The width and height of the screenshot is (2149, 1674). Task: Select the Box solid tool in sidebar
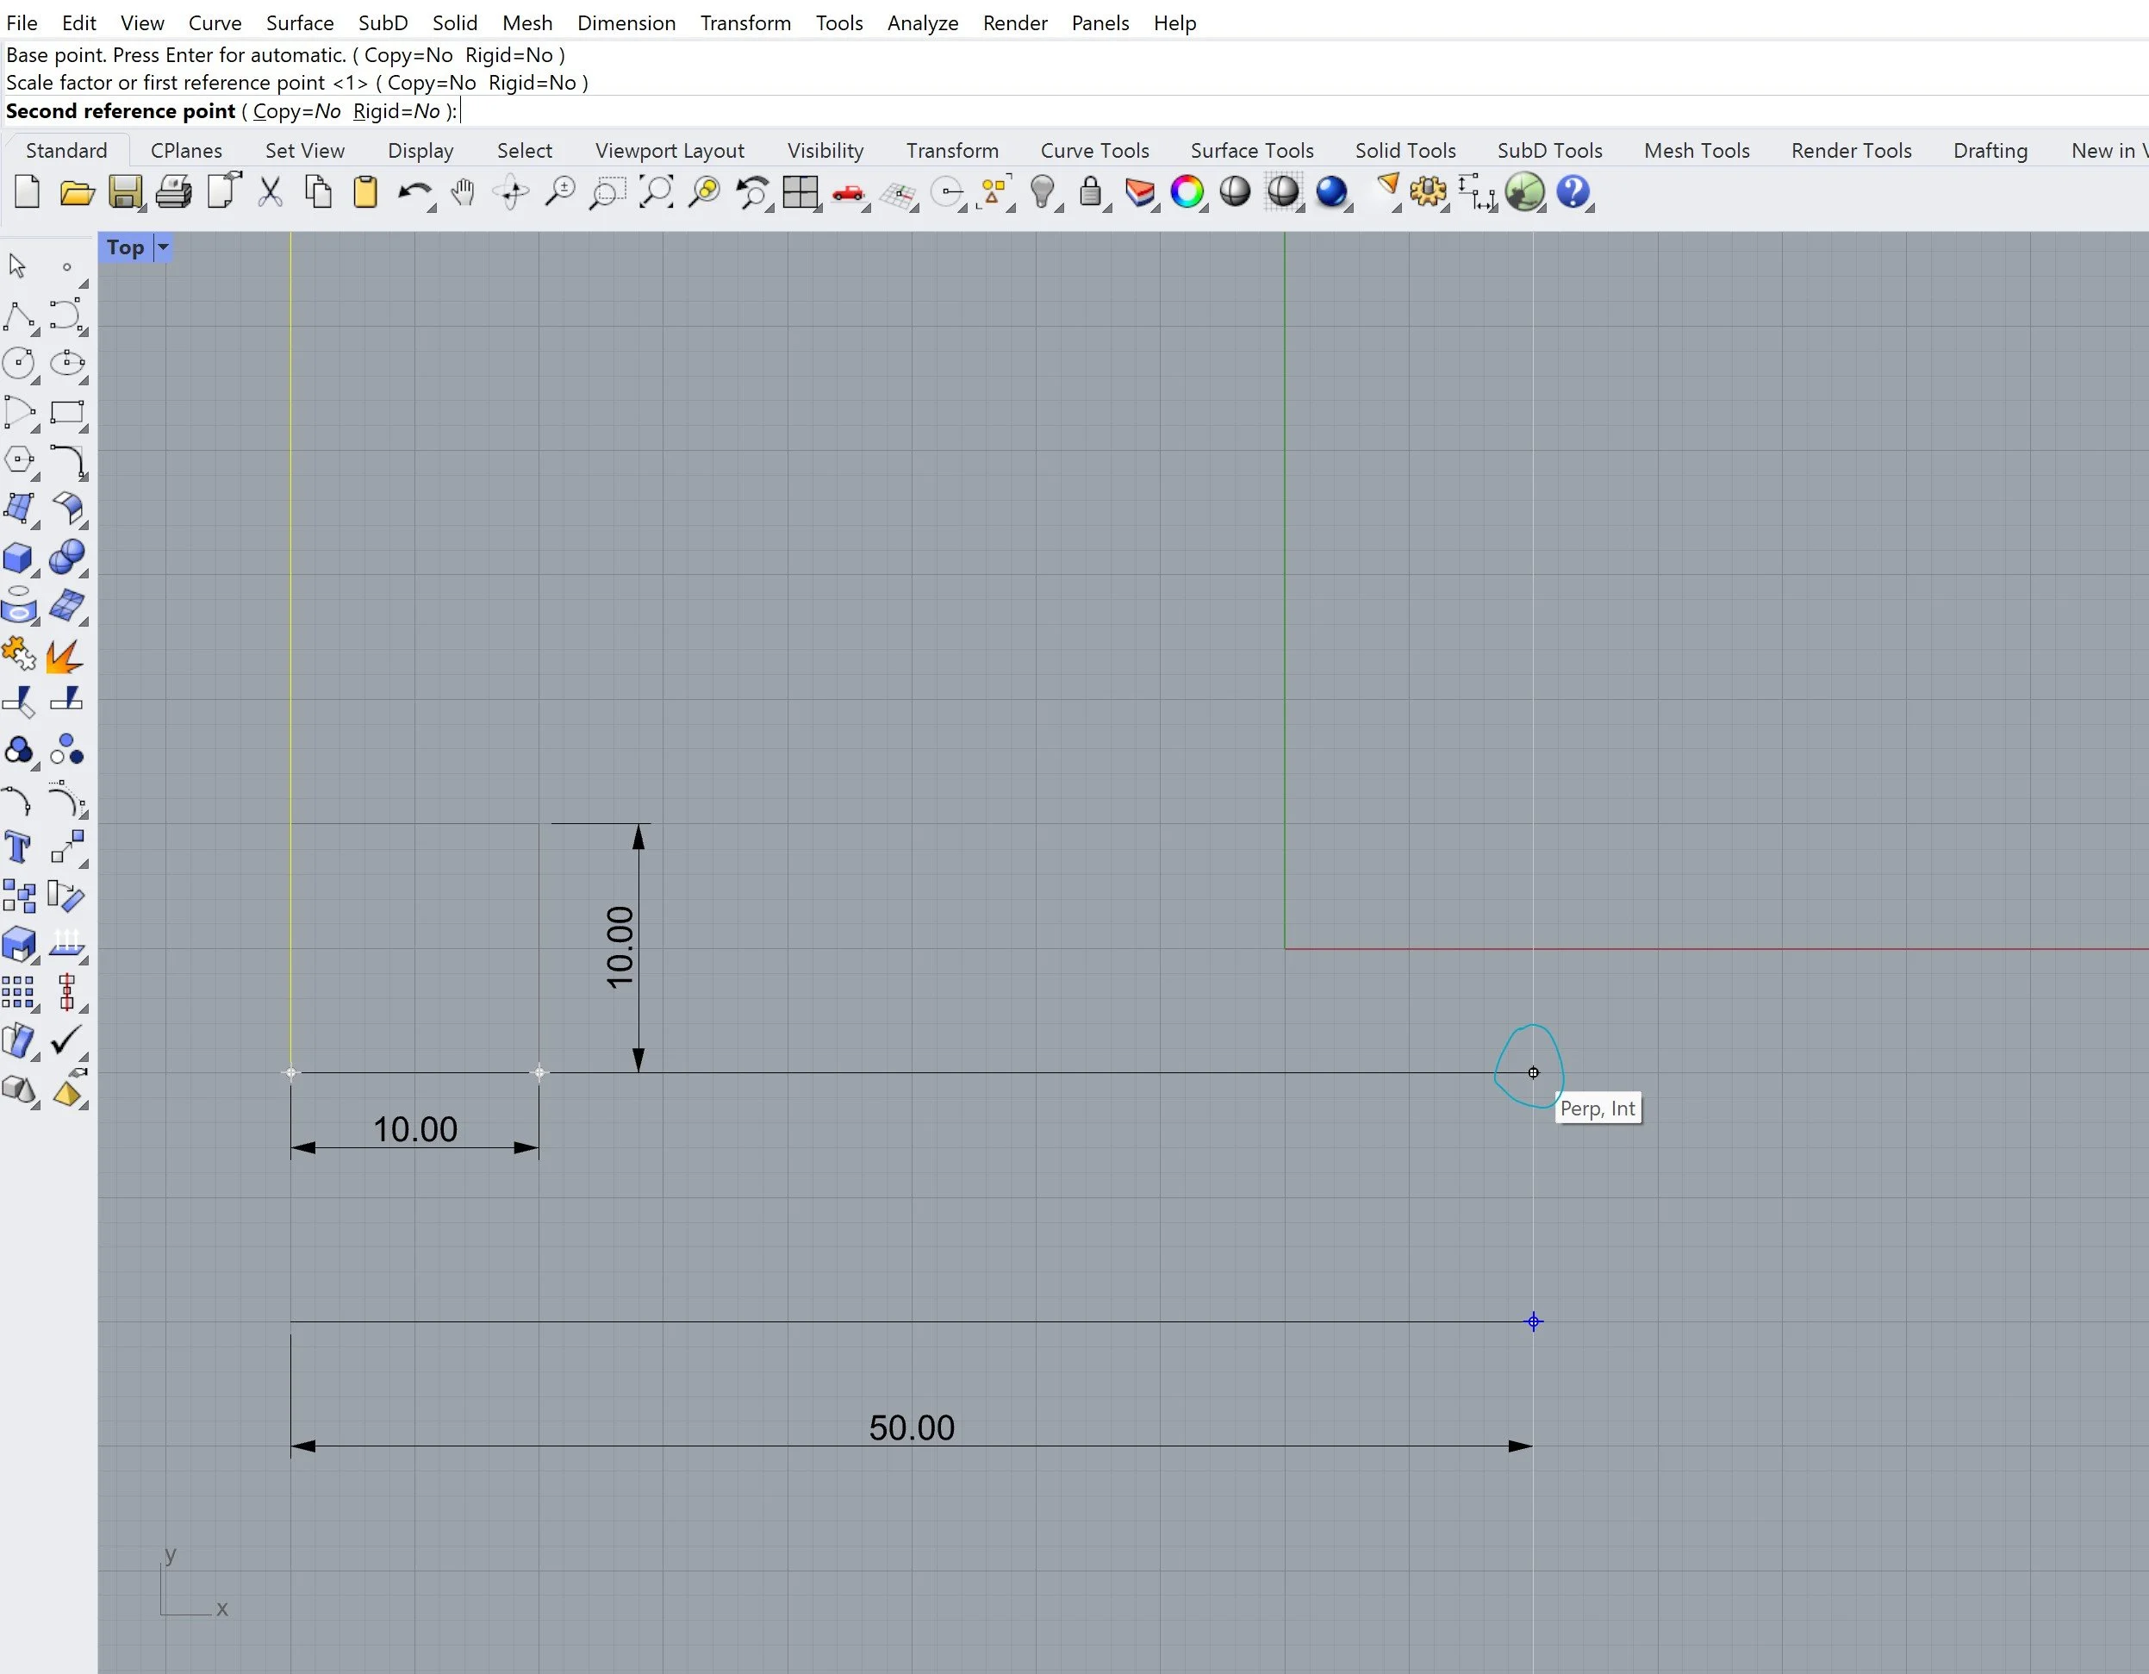point(19,558)
